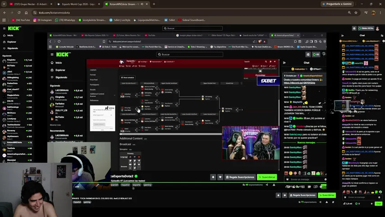385x217 pixels.
Task: Open the icon left of Obtén KICKs
Action: coord(354,28)
